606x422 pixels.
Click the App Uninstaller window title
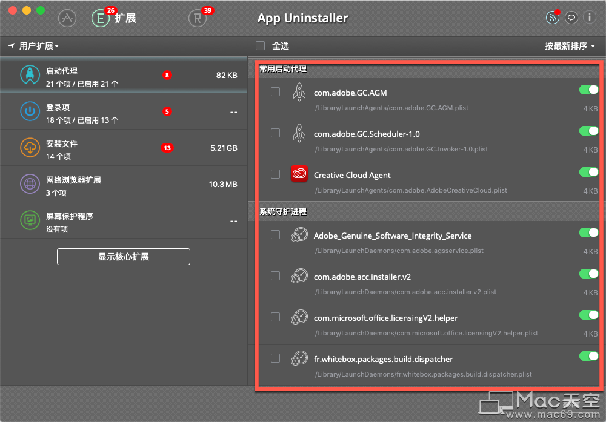[x=302, y=18]
